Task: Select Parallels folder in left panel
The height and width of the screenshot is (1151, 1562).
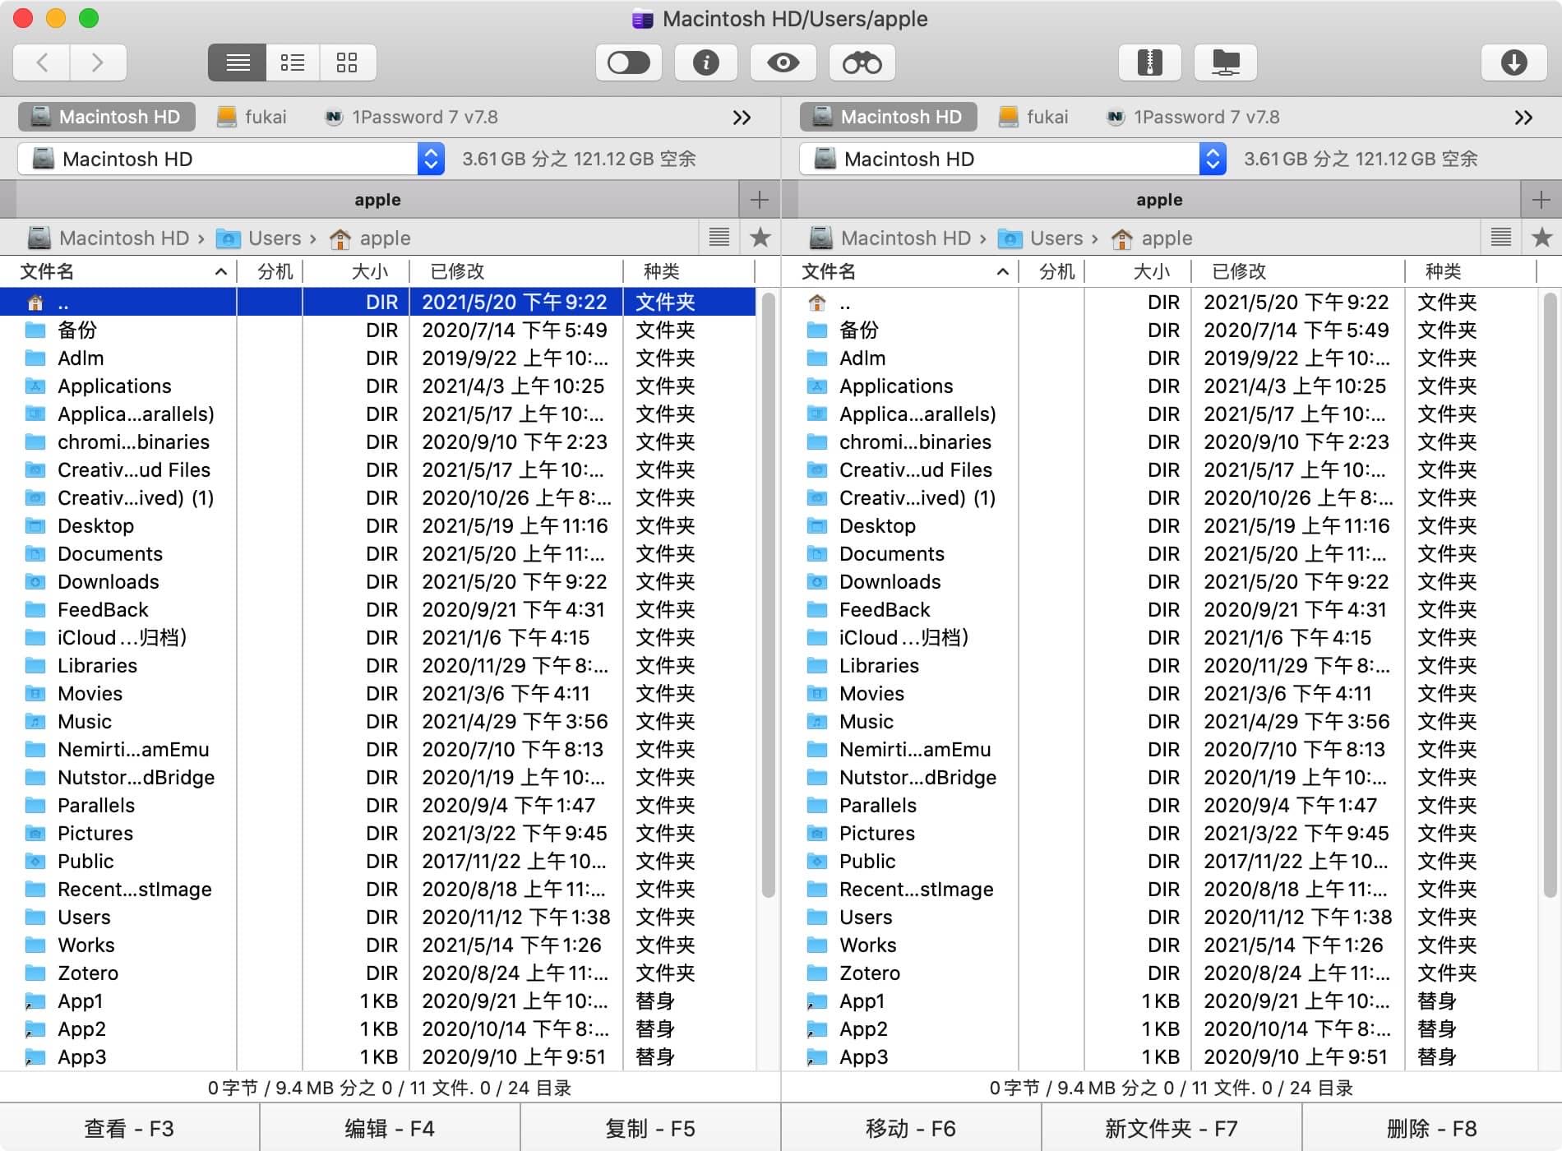Action: pos(377,806)
